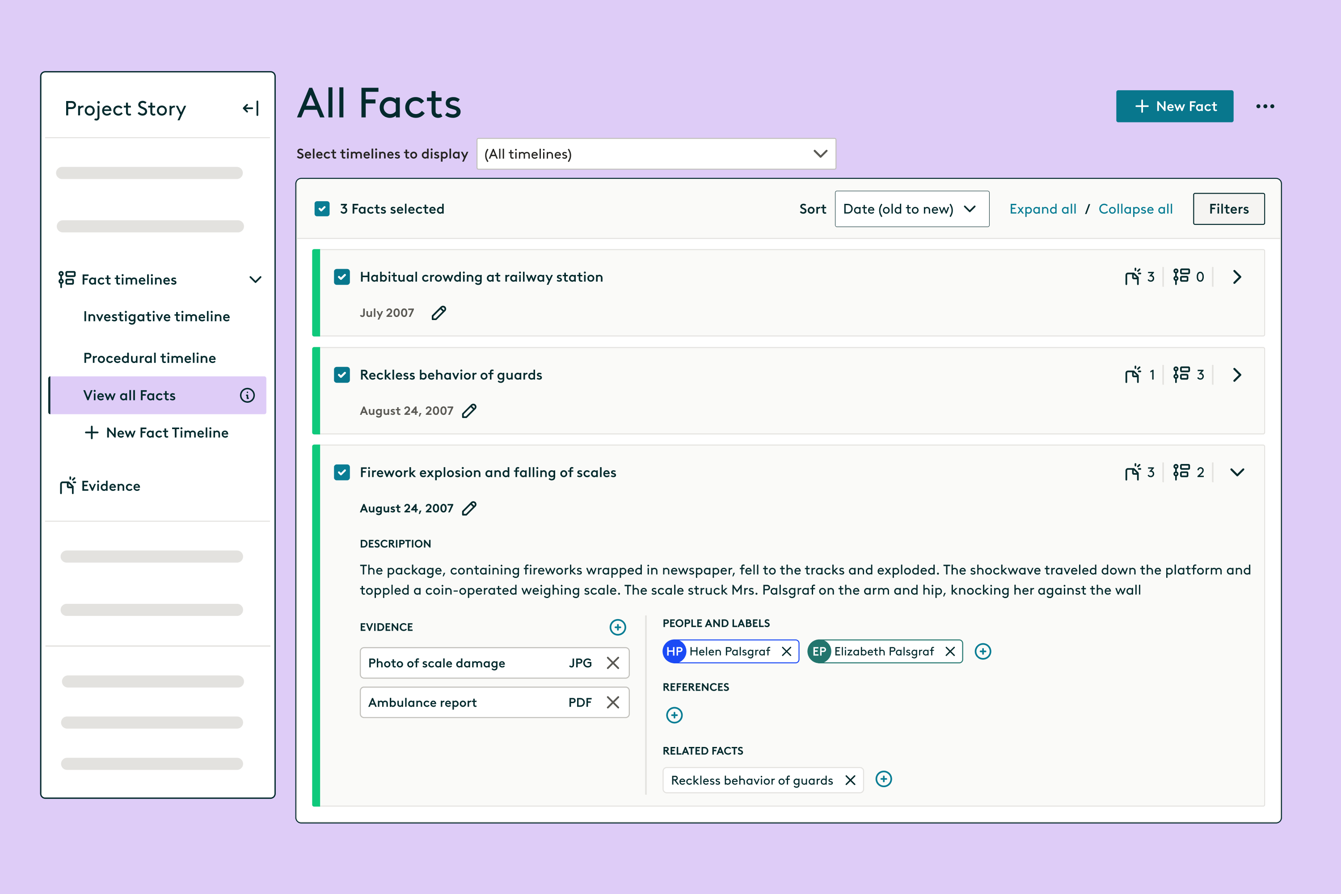Screen dimensions: 1341x894
Task: Collapse the Firework explosion fact details
Action: point(1237,472)
